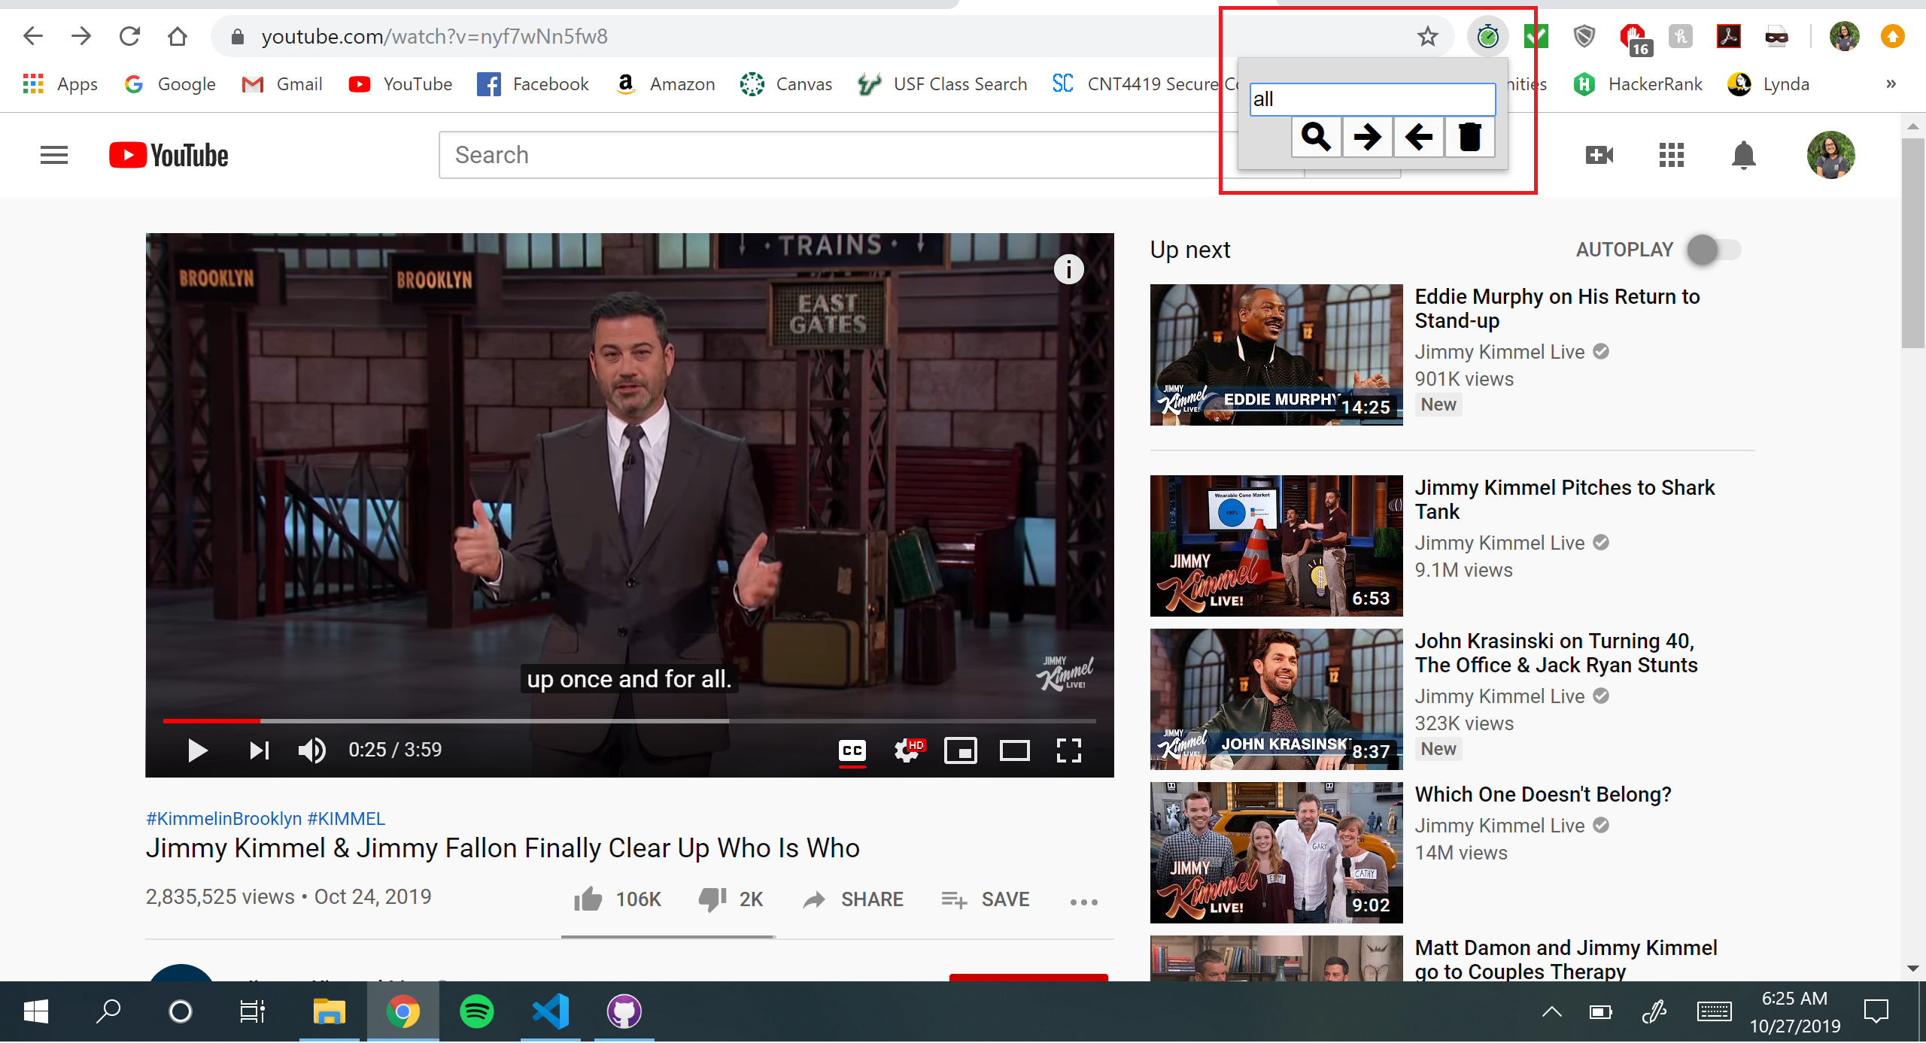
Task: Open the three-dot more actions menu below video
Action: click(1083, 902)
